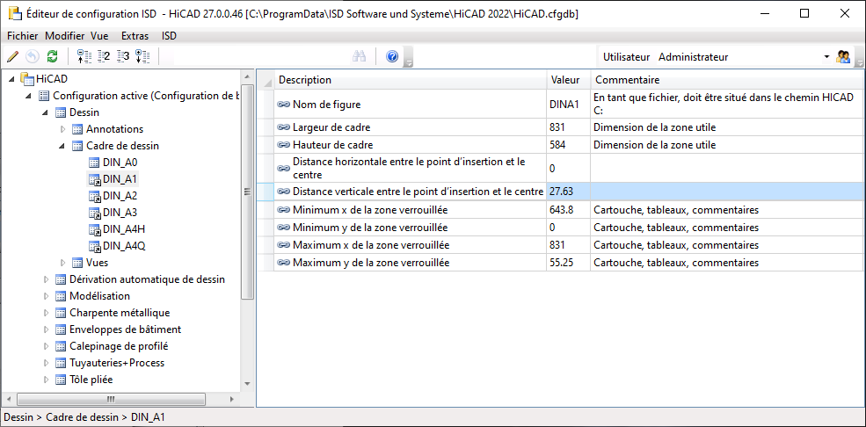Screen dimensions: 866x427
Task: Click the link icon beside Largeur de cadre
Action: tap(284, 127)
